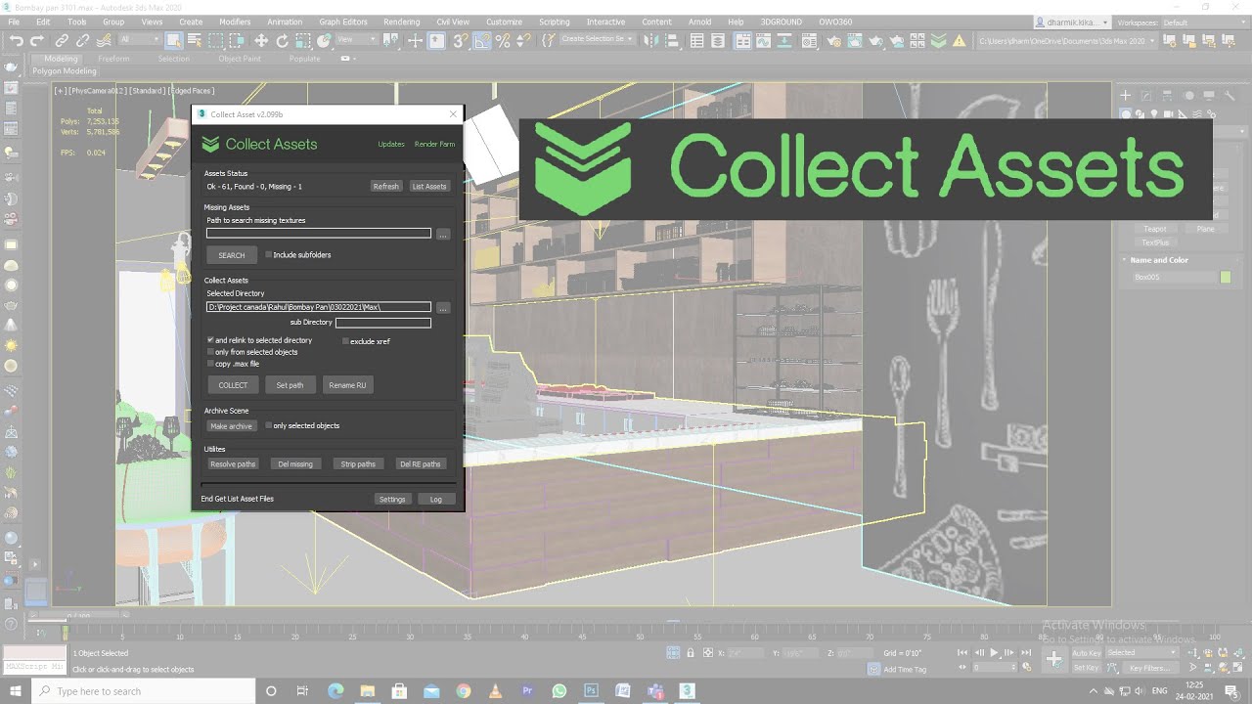
Task: Select the Bind to Space Warp tool
Action: click(104, 40)
